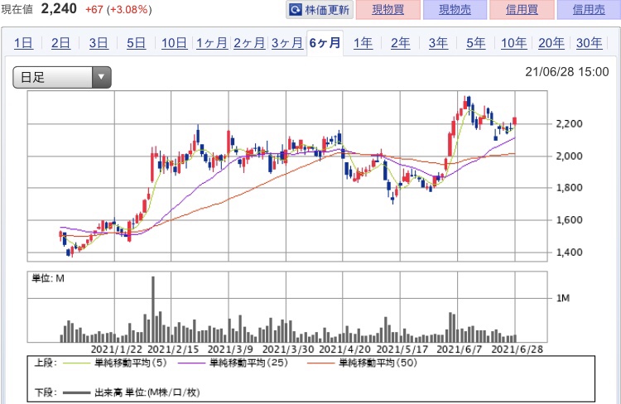Viewport: 621px width, 404px height.
Task: Click the 2021/6/7 date axis label
Action: [x=460, y=349]
